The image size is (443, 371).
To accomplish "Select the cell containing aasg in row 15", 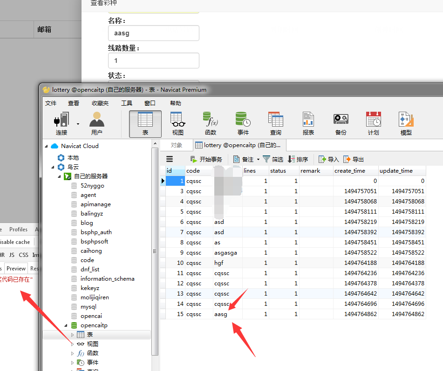I will 228,314.
